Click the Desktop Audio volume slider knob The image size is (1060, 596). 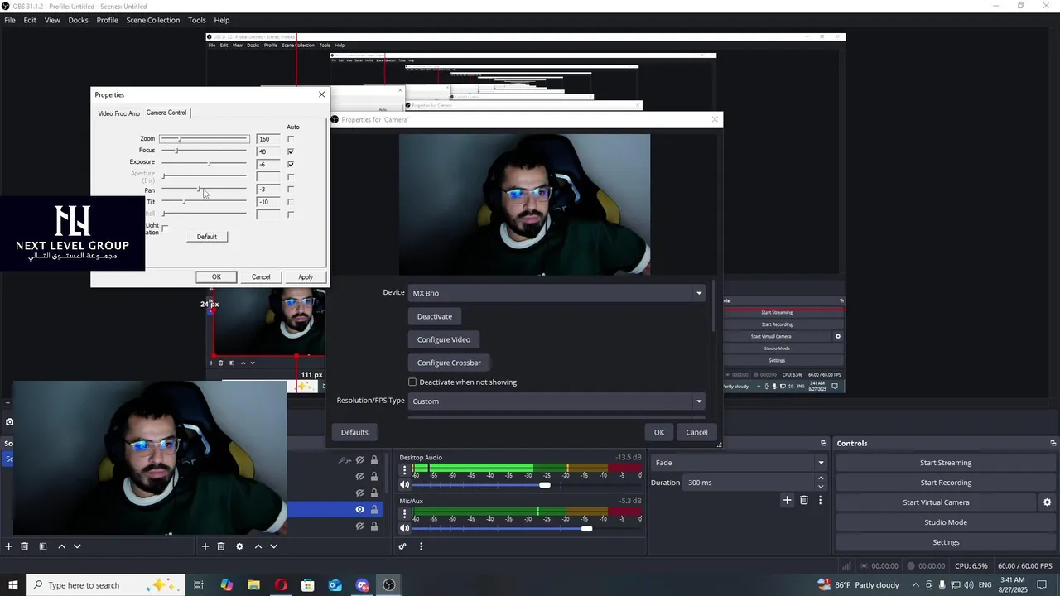coord(545,485)
